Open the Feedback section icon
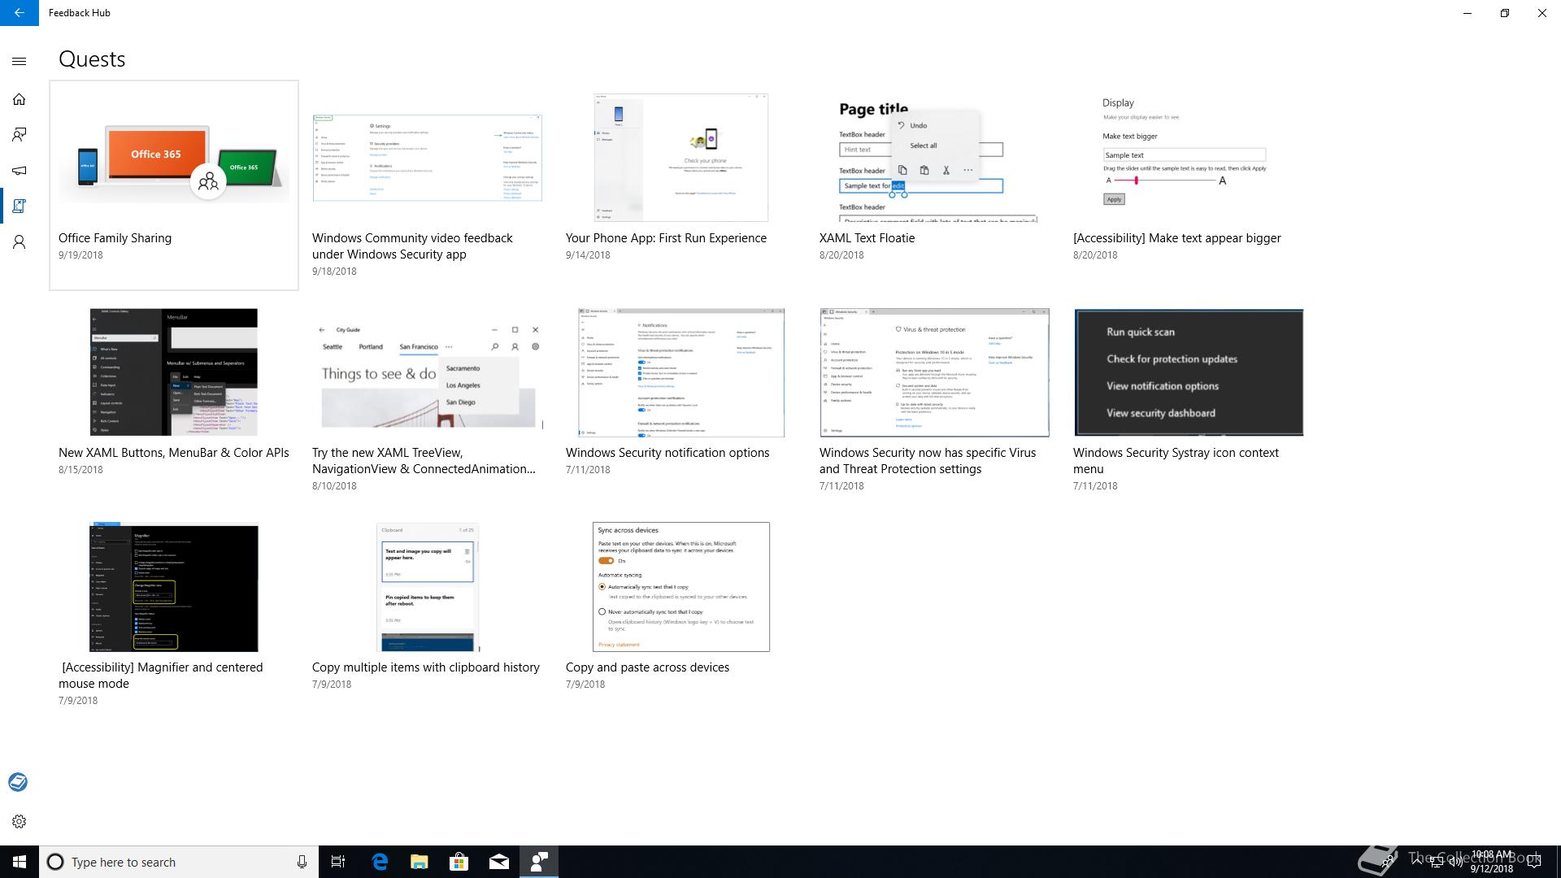 (20, 135)
